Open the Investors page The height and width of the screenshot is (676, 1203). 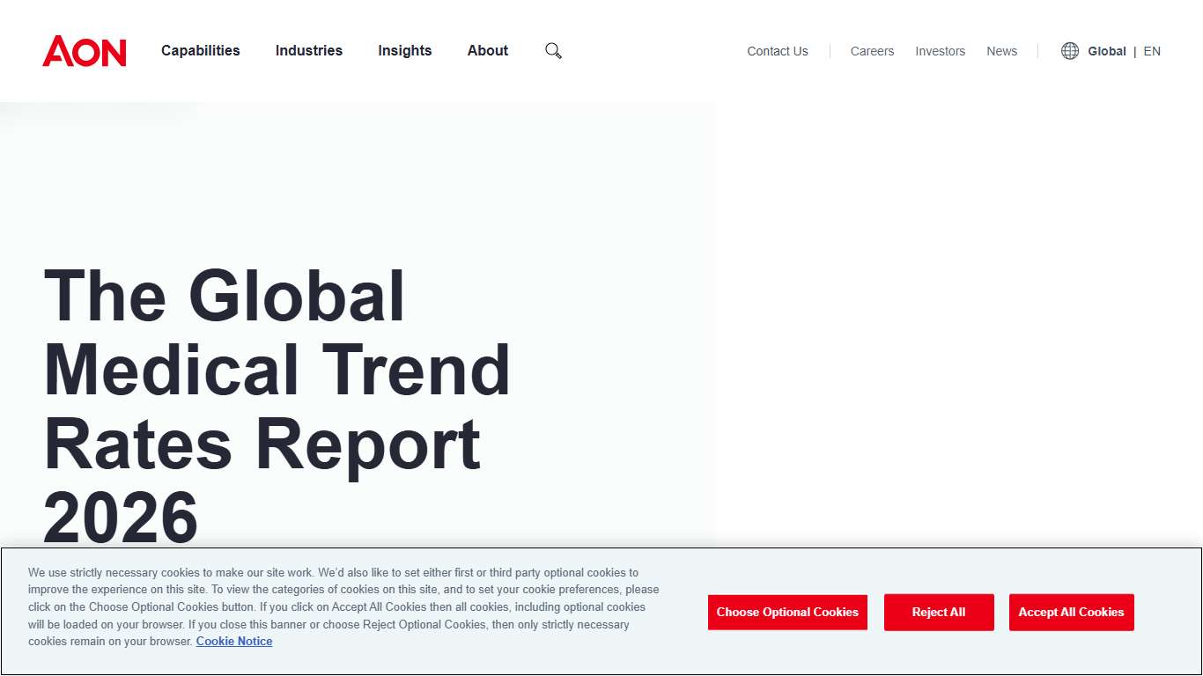[940, 51]
